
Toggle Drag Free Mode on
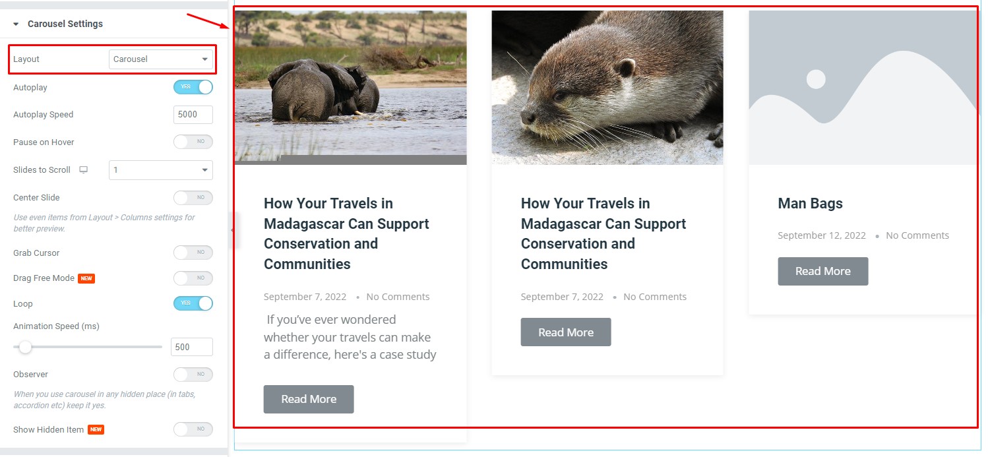pyautogui.click(x=193, y=278)
